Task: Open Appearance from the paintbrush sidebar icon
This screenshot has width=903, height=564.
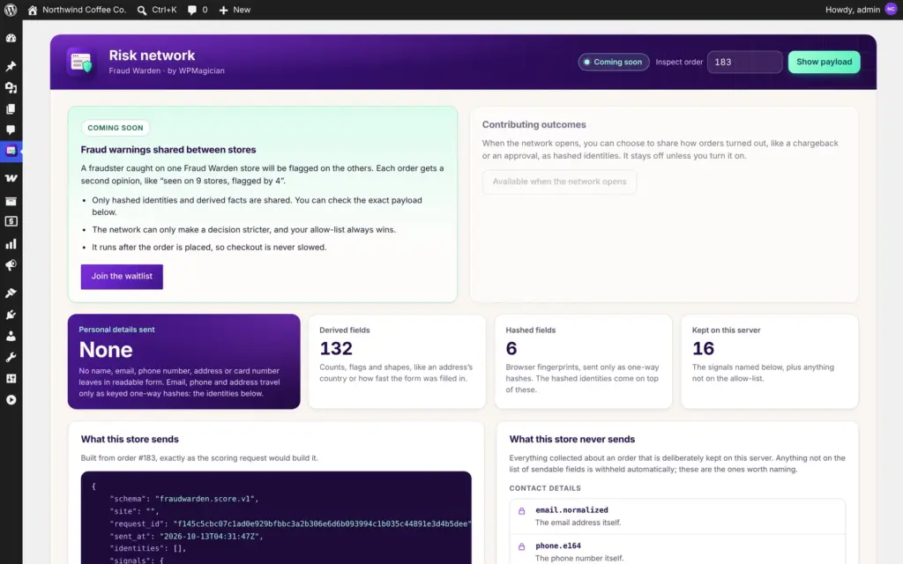Action: [x=11, y=293]
